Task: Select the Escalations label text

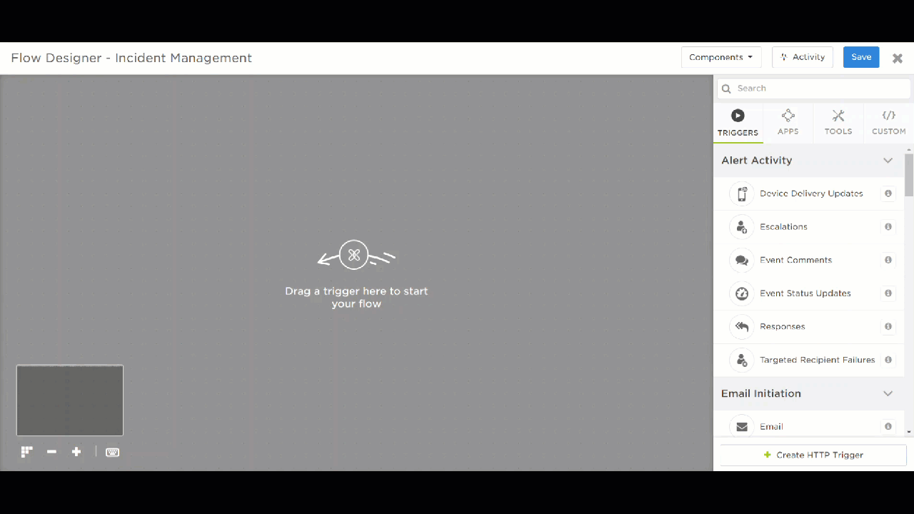Action: click(783, 227)
